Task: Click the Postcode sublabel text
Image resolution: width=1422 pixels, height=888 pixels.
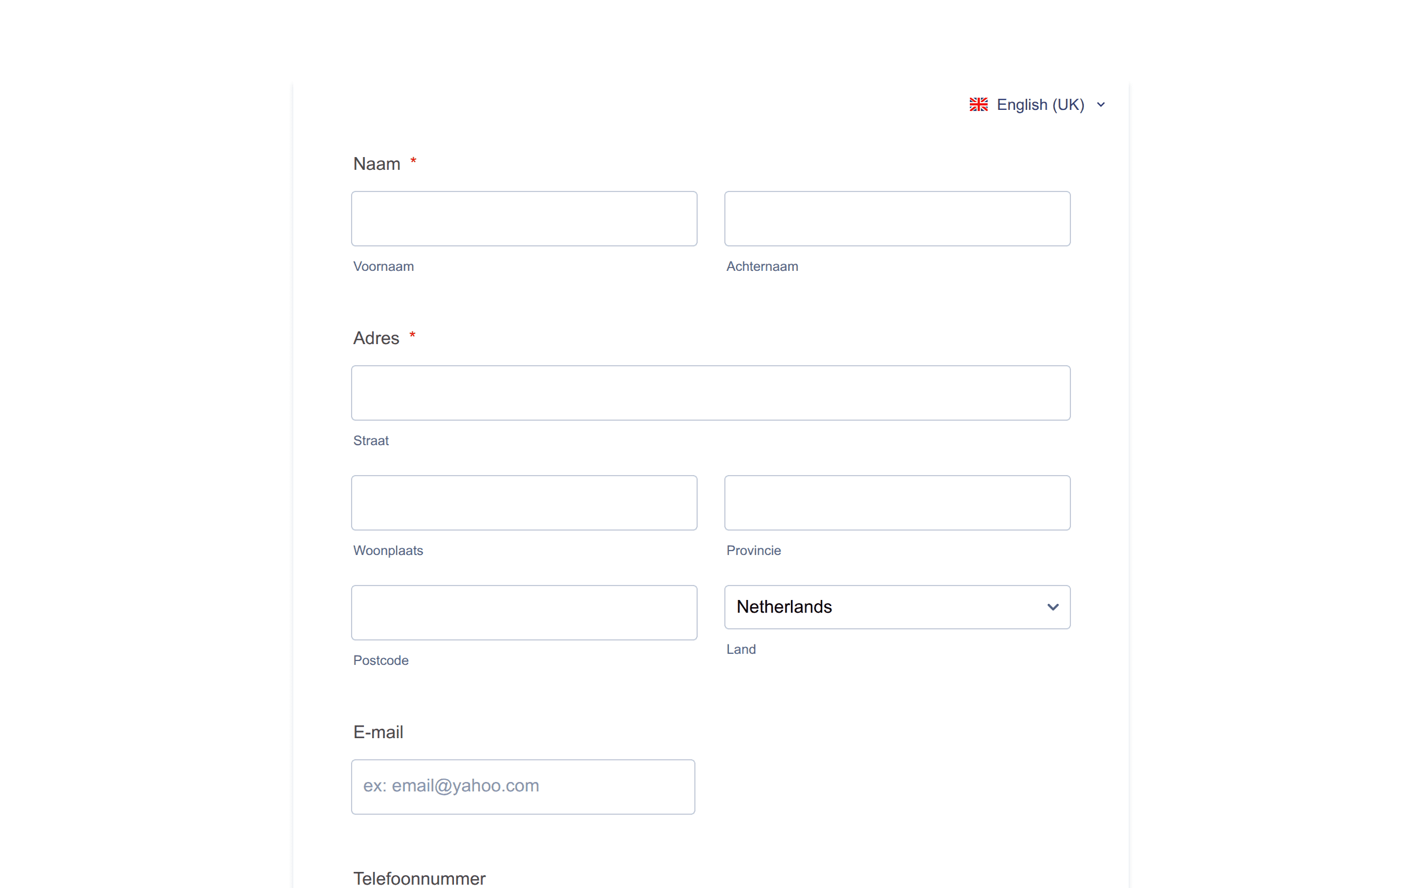Action: click(x=380, y=660)
